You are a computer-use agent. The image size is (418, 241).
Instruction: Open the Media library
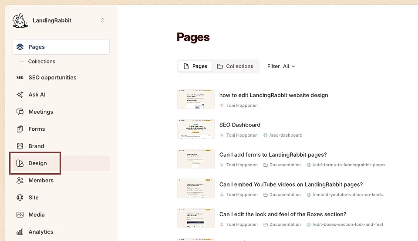[37, 215]
